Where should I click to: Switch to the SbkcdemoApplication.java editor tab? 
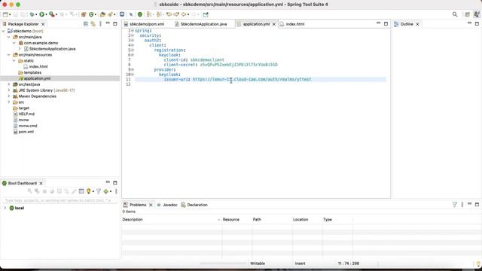203,24
